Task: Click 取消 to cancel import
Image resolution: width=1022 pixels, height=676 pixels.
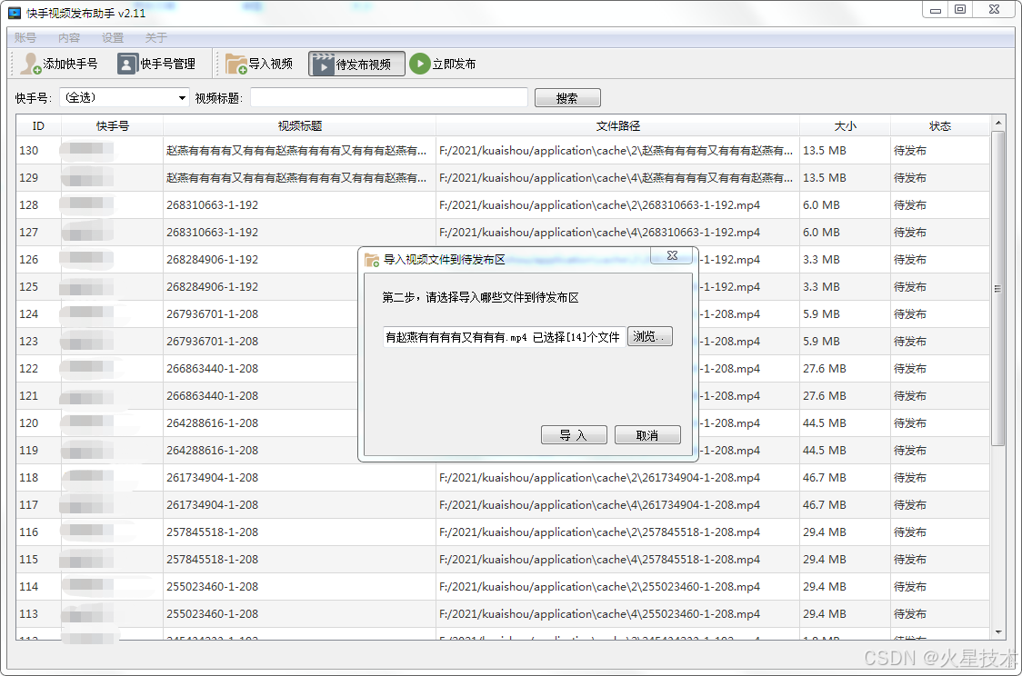Action: click(647, 435)
